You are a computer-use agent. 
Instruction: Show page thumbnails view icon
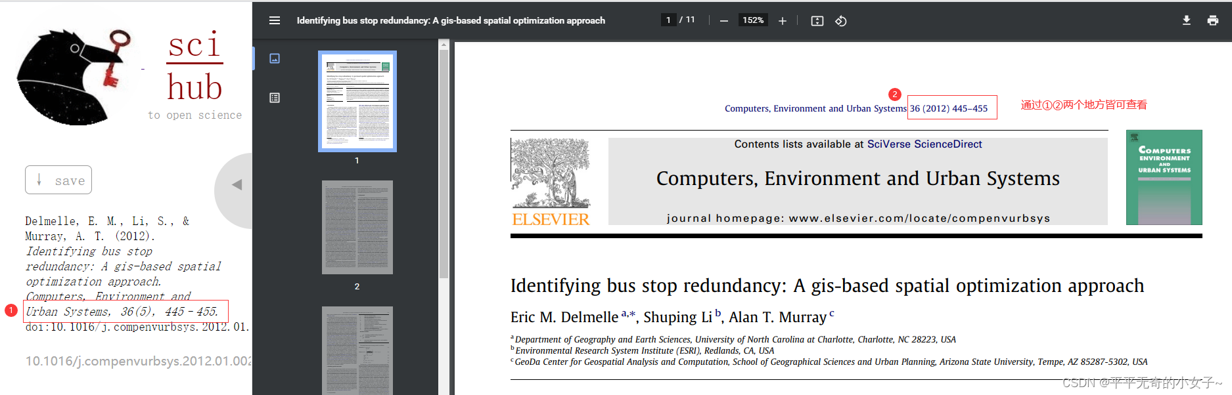point(275,58)
